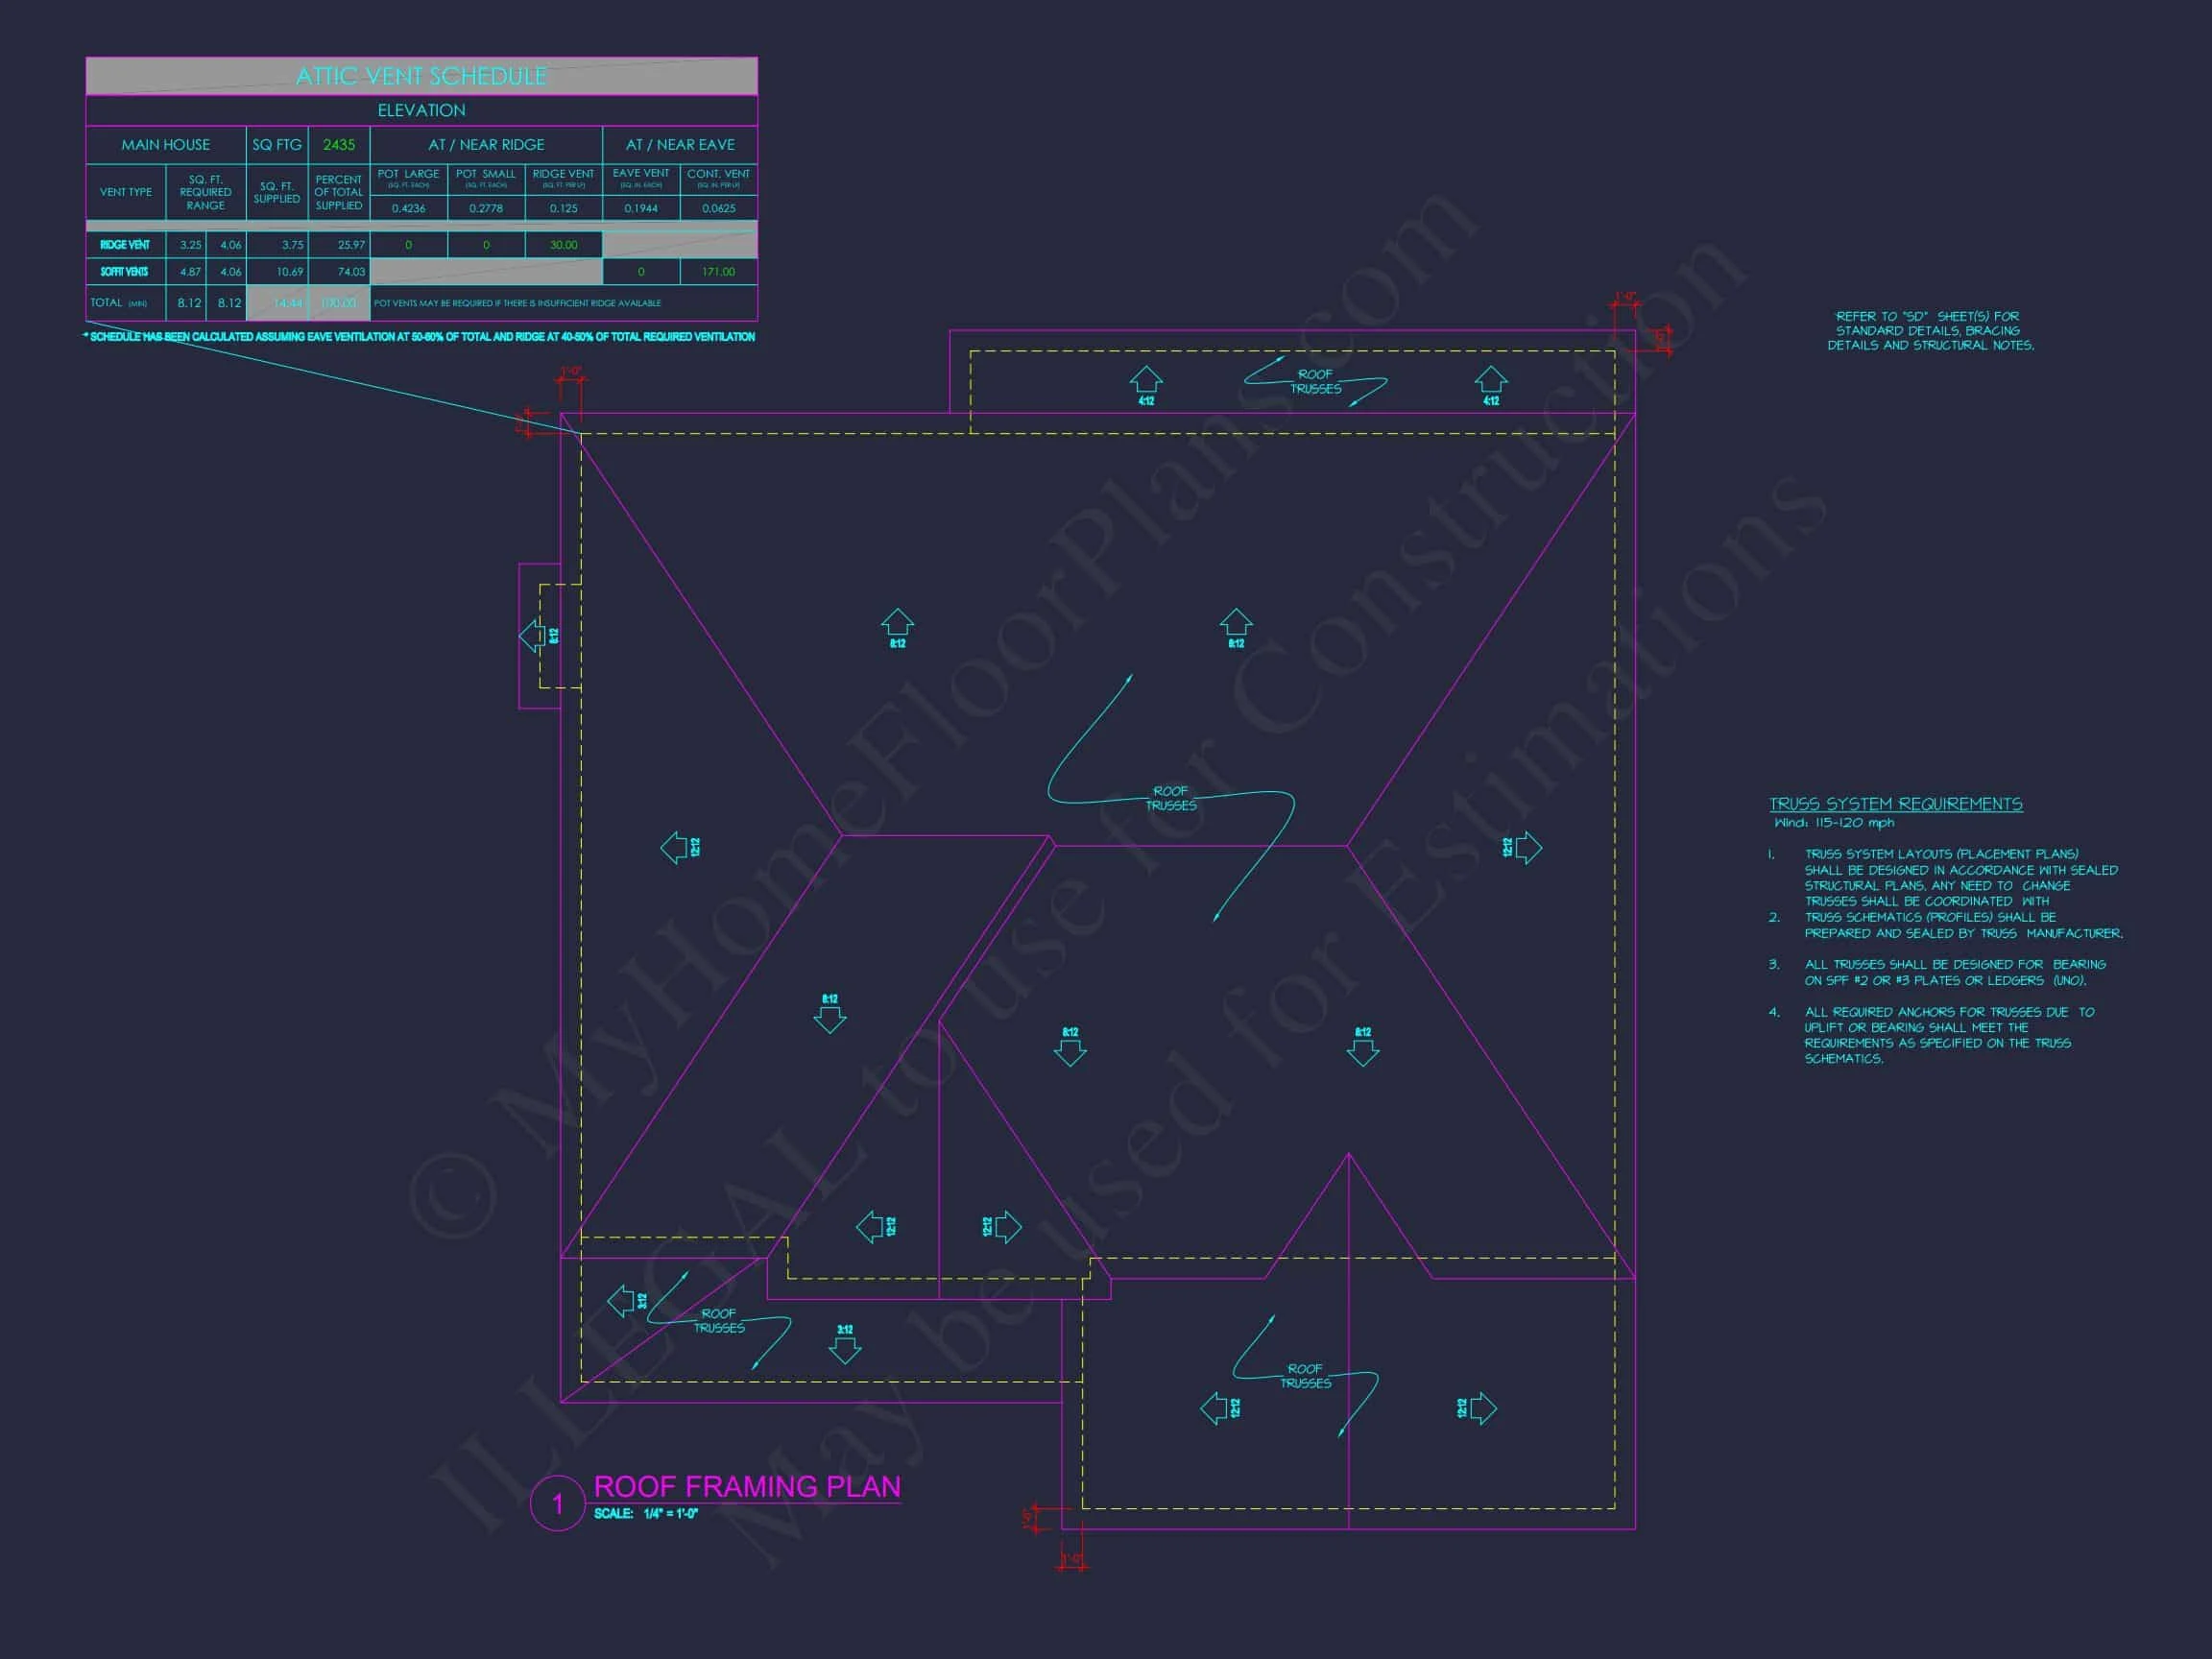The height and width of the screenshot is (1659, 2212).
Task: Click the left-pointing 8:12 slope arrow
Action: tap(532, 635)
